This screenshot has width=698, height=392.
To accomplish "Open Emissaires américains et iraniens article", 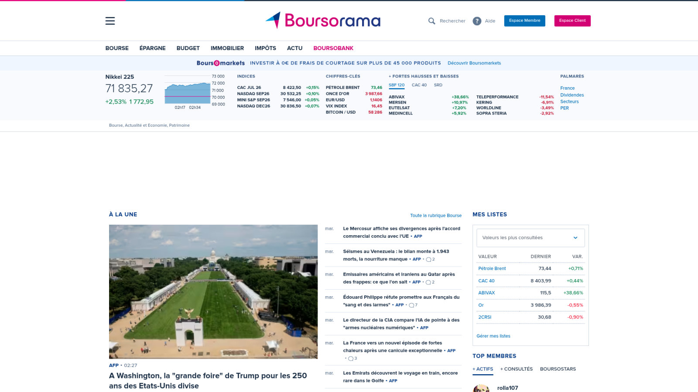I will point(399,278).
